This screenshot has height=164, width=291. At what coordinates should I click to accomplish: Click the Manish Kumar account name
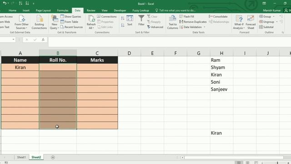click(272, 10)
